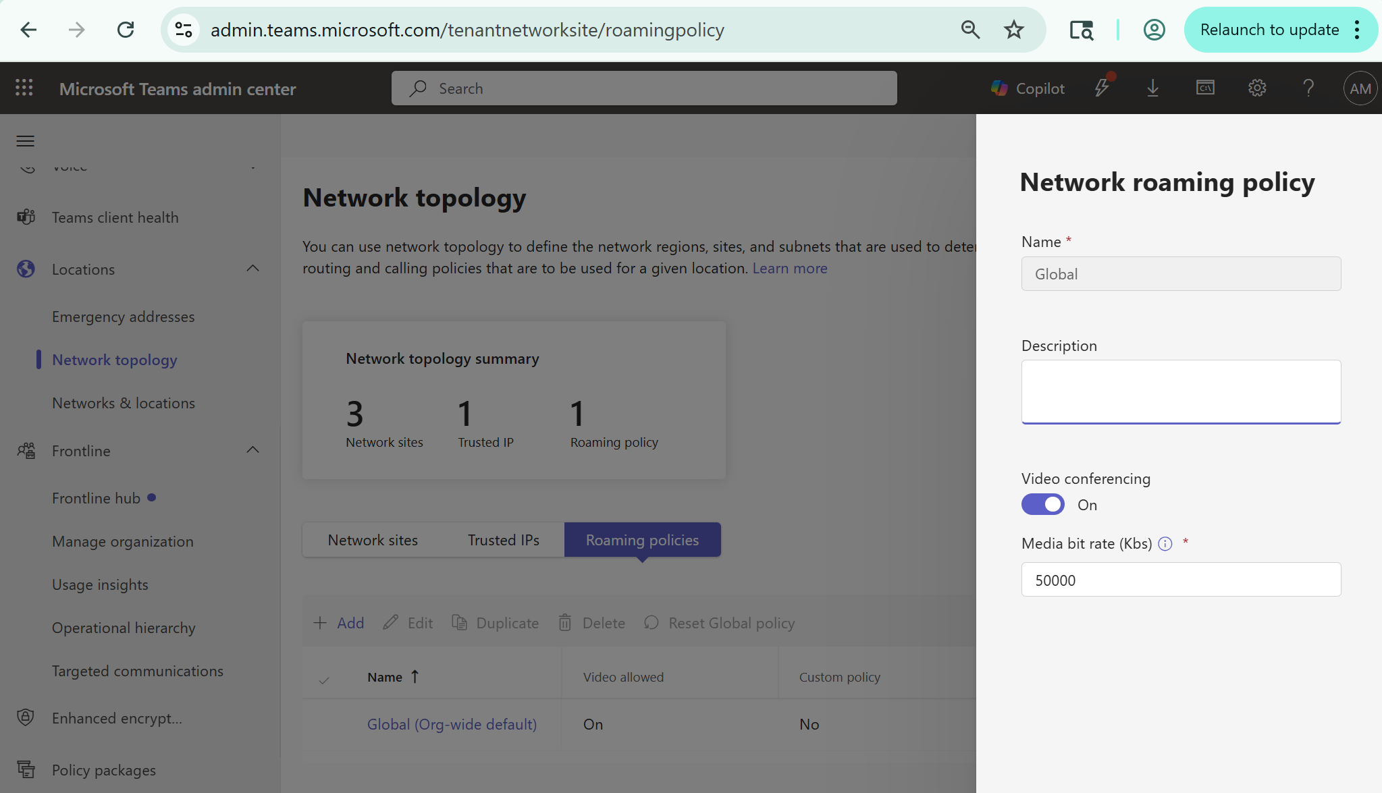This screenshot has height=793, width=1382.
Task: Open Cloud Shell terminal icon
Action: point(1205,88)
